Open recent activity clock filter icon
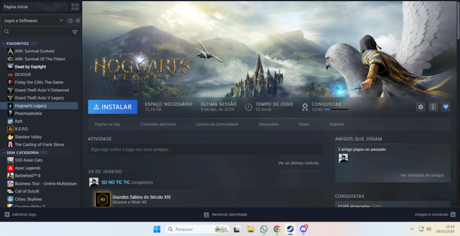 [x=70, y=21]
